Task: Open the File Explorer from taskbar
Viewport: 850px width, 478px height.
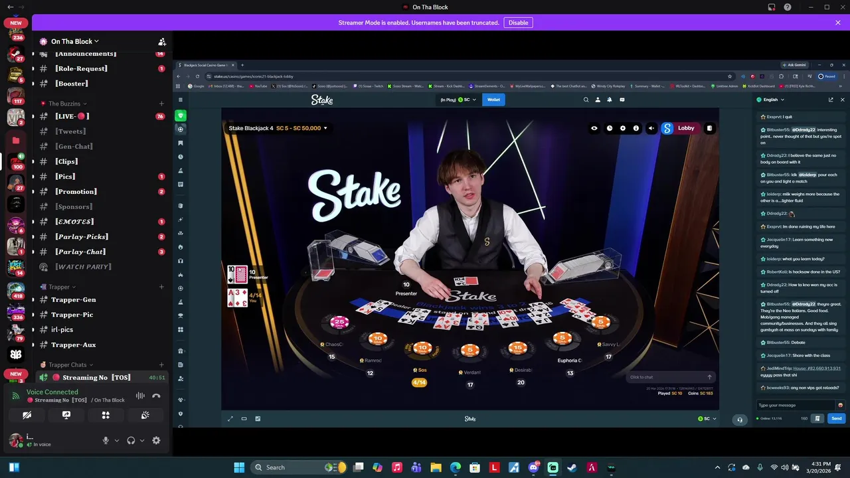Action: click(x=436, y=467)
